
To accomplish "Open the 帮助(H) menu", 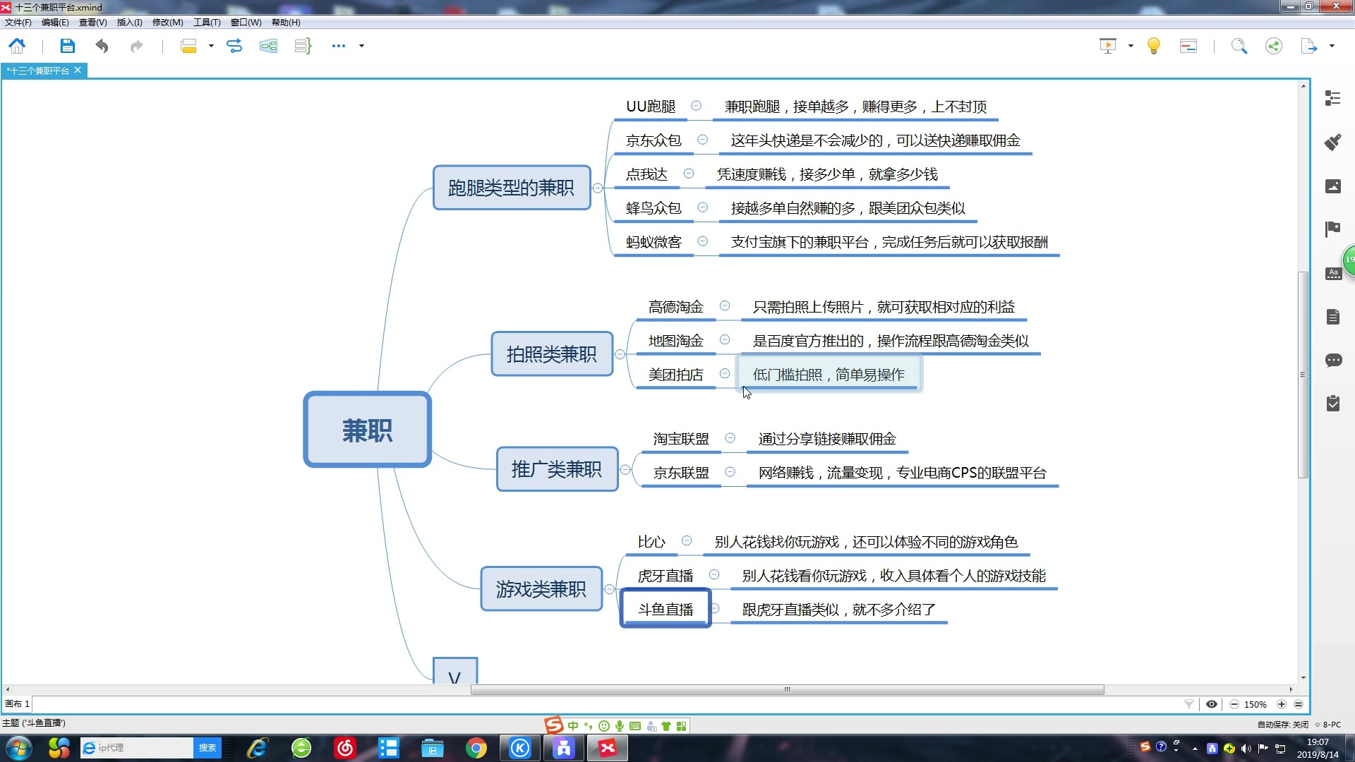I will click(x=286, y=23).
